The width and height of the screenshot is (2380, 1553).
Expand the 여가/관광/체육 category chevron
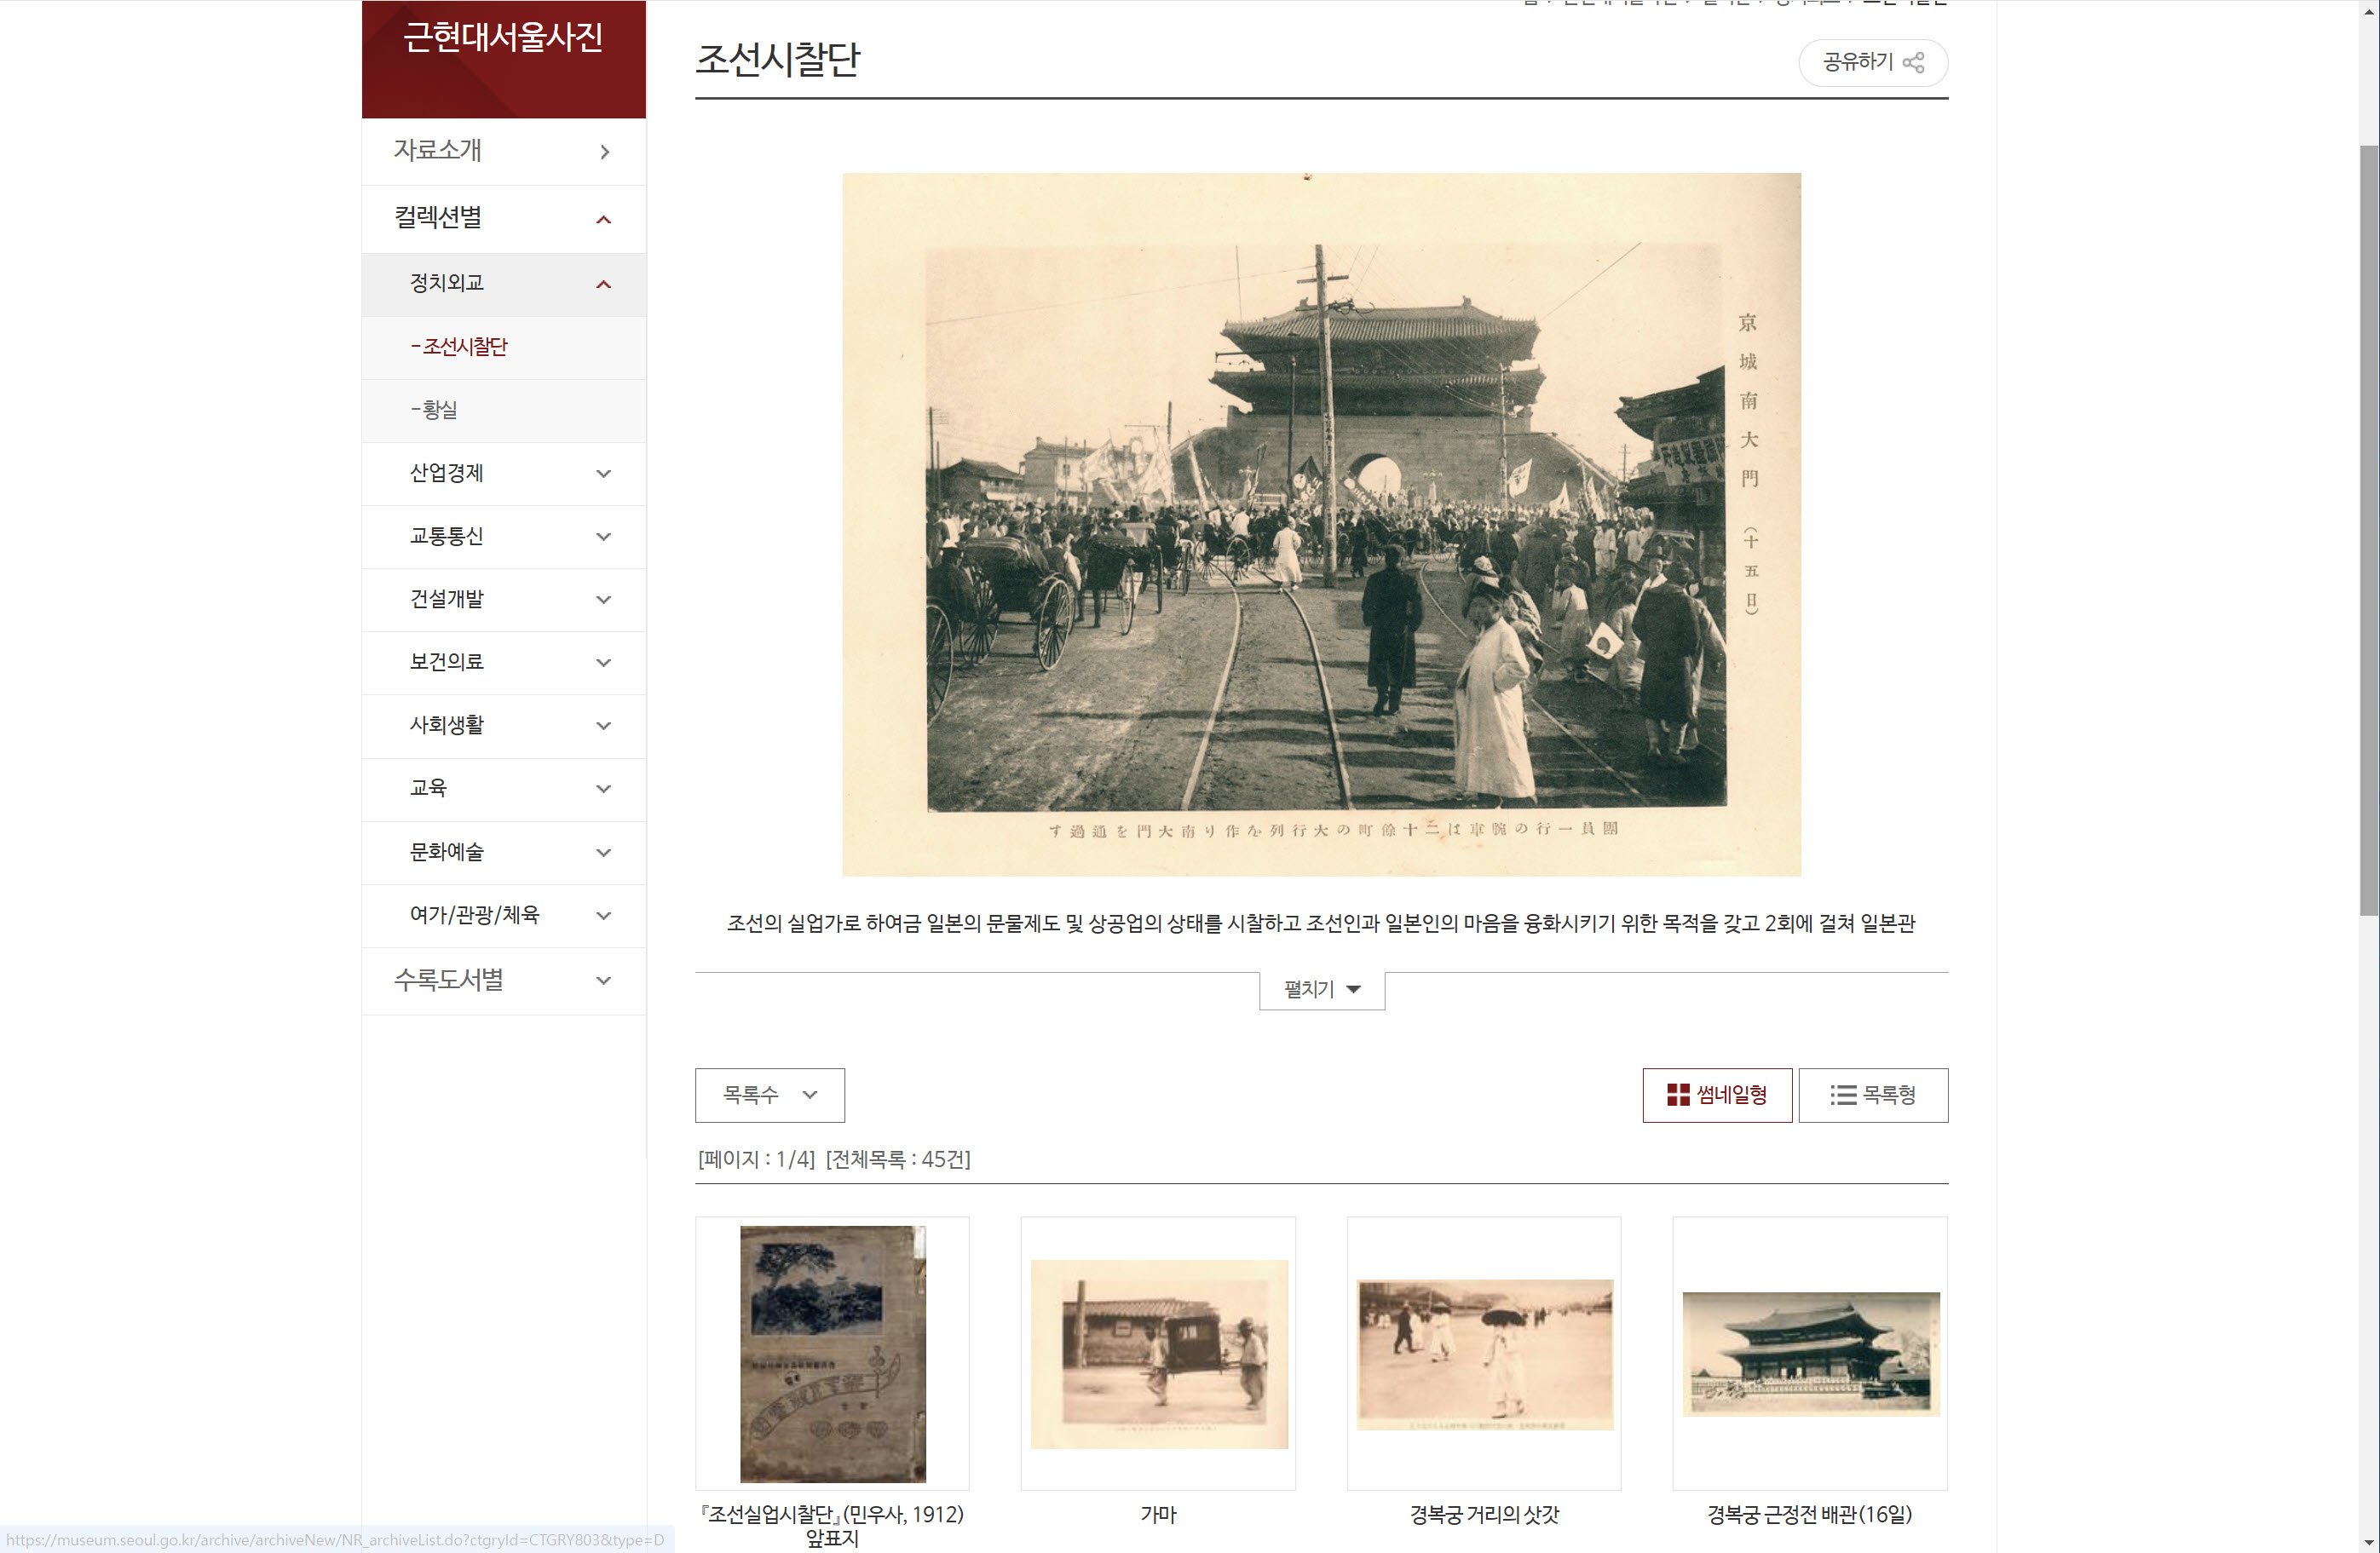point(603,916)
